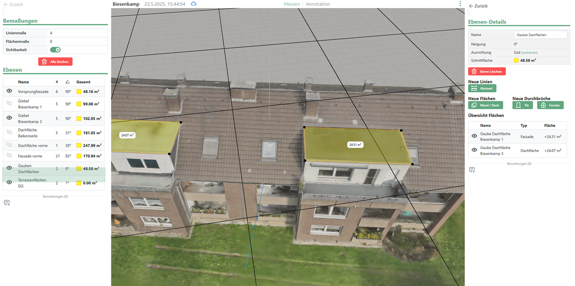Add a remark below the Ebenen list

[7, 203]
